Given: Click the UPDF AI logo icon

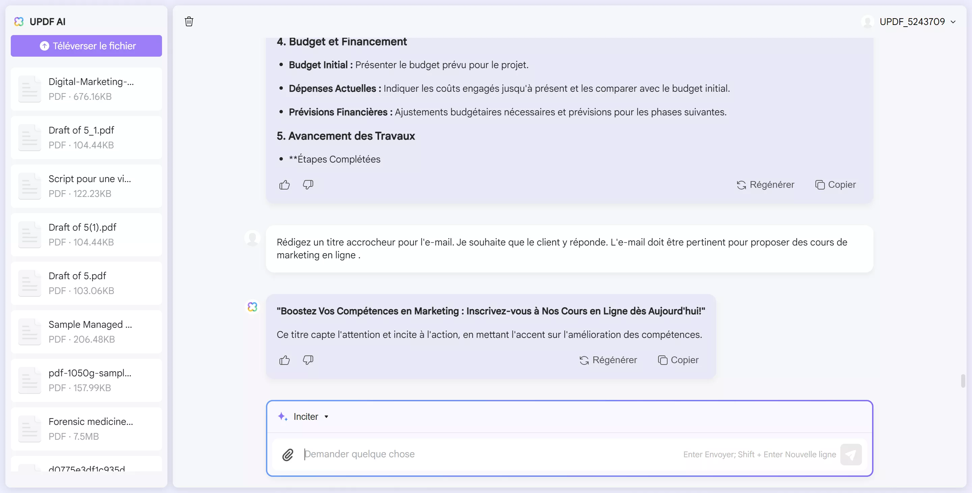Looking at the screenshot, I should coord(18,22).
